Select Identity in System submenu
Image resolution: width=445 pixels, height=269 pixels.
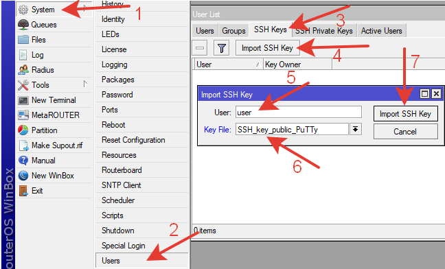click(x=142, y=19)
